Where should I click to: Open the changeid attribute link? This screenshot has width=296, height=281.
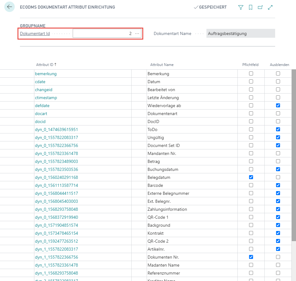coord(44,90)
